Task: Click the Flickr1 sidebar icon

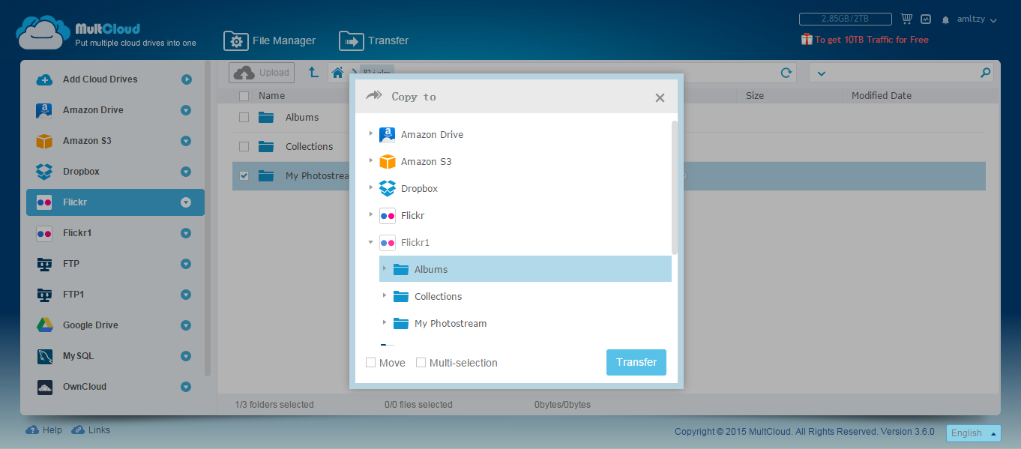Action: coord(44,233)
